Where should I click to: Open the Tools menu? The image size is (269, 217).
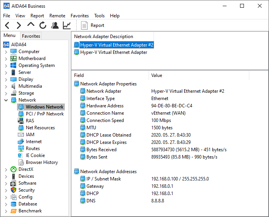[x=99, y=16]
